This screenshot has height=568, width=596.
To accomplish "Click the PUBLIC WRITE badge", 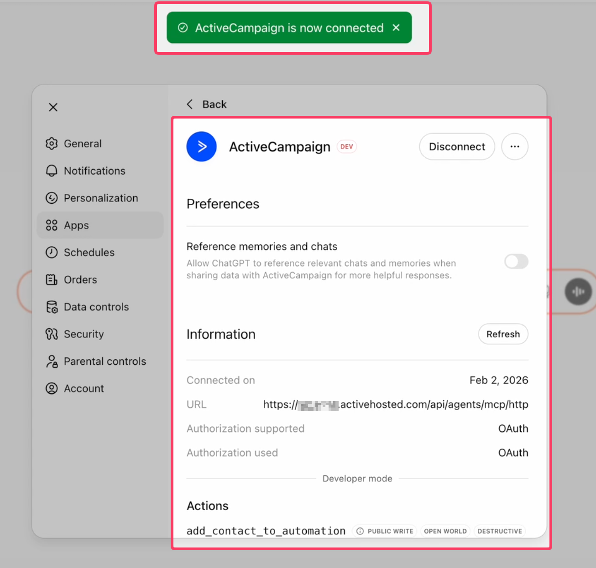I will pyautogui.click(x=385, y=531).
